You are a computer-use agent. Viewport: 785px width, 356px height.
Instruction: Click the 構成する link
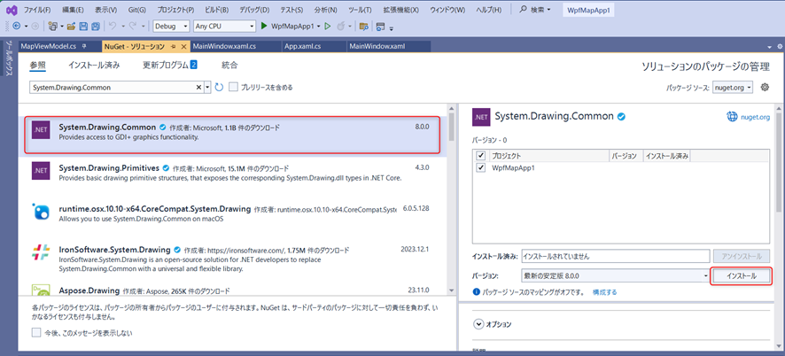(x=604, y=292)
